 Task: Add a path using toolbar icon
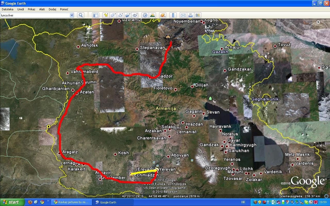click(x=120, y=15)
